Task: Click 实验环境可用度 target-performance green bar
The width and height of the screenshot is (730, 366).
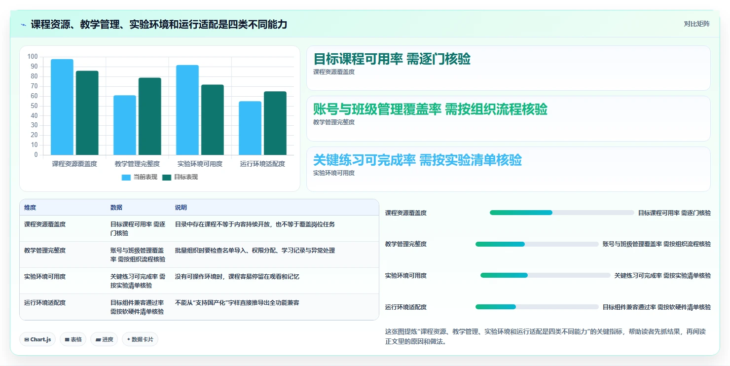Action: [x=213, y=120]
